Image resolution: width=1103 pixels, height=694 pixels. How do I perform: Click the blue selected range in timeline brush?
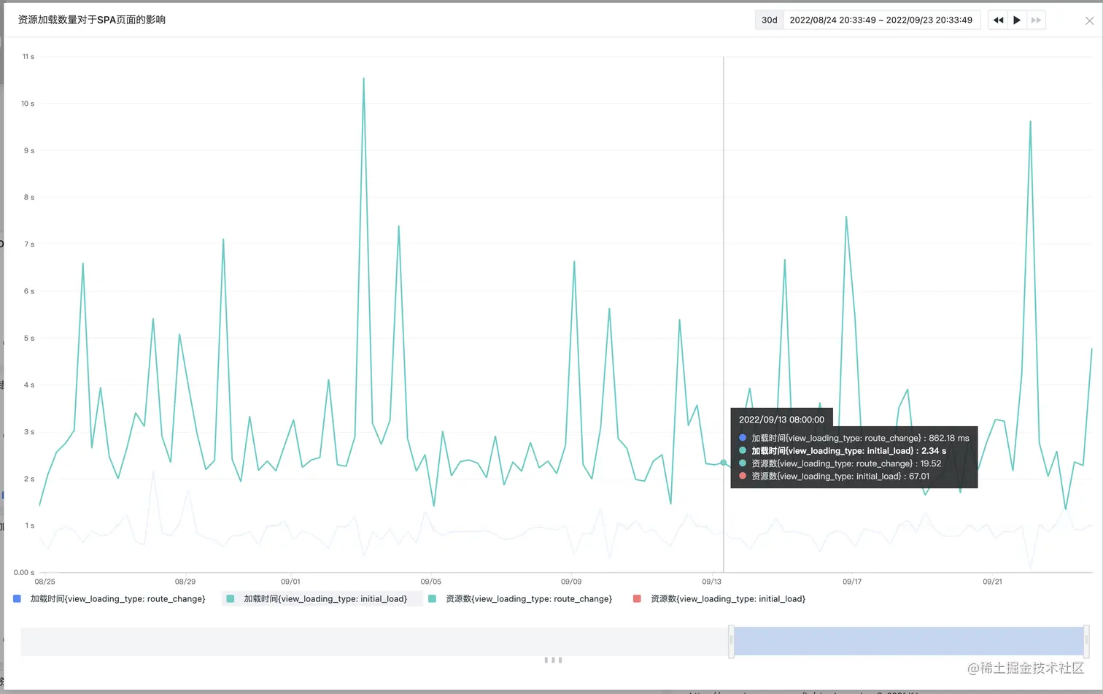(908, 641)
